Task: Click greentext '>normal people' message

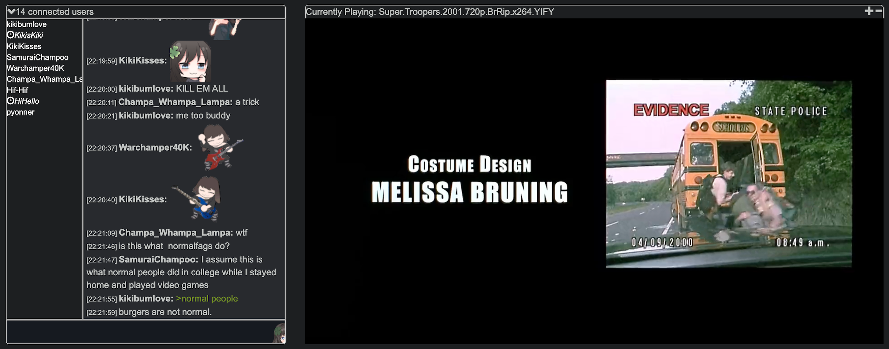Action: [207, 299]
